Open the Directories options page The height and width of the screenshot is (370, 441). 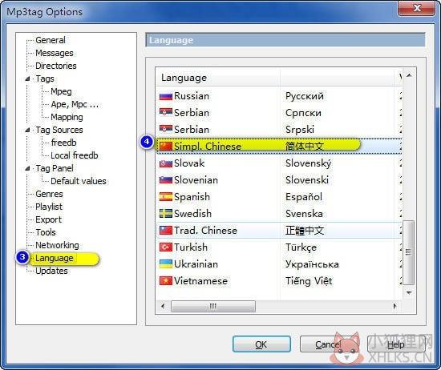(x=56, y=66)
